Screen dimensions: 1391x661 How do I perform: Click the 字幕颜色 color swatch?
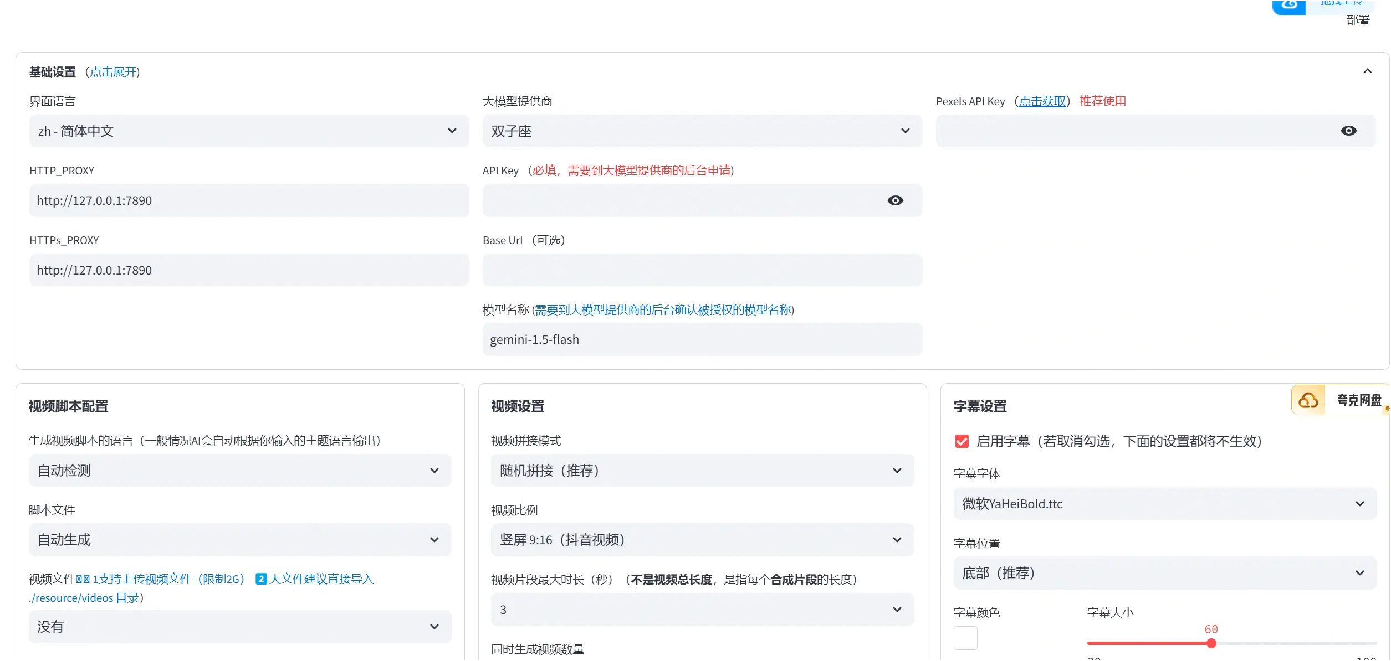[x=965, y=638]
